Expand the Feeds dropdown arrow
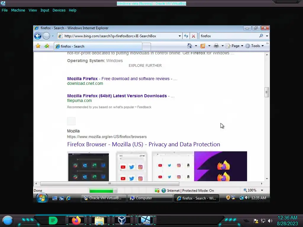 pos(209,46)
